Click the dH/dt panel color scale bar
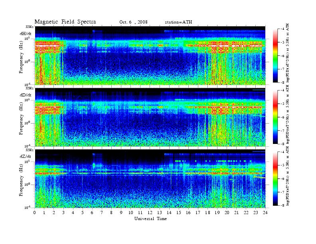Image resolution: width=316 pixels, height=244 pixels. [275, 56]
